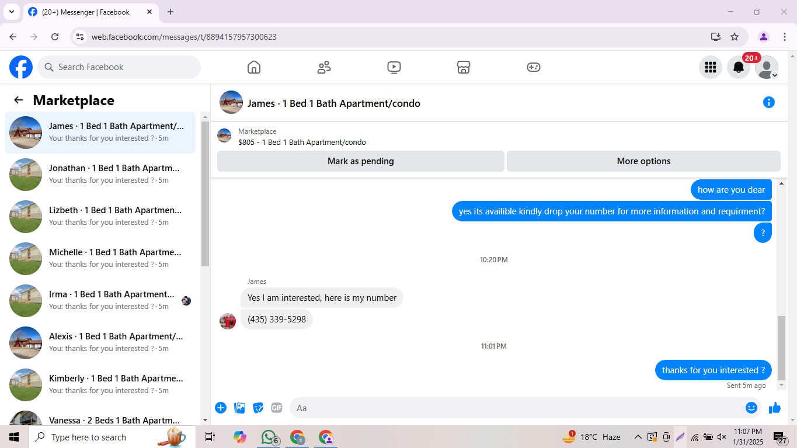Click the message "Yes I am interested, here is my number"

point(322,298)
